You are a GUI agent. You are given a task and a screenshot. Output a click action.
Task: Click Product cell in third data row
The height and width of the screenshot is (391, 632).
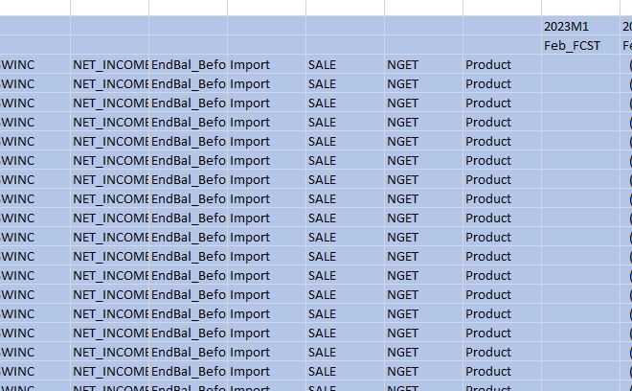click(502, 103)
